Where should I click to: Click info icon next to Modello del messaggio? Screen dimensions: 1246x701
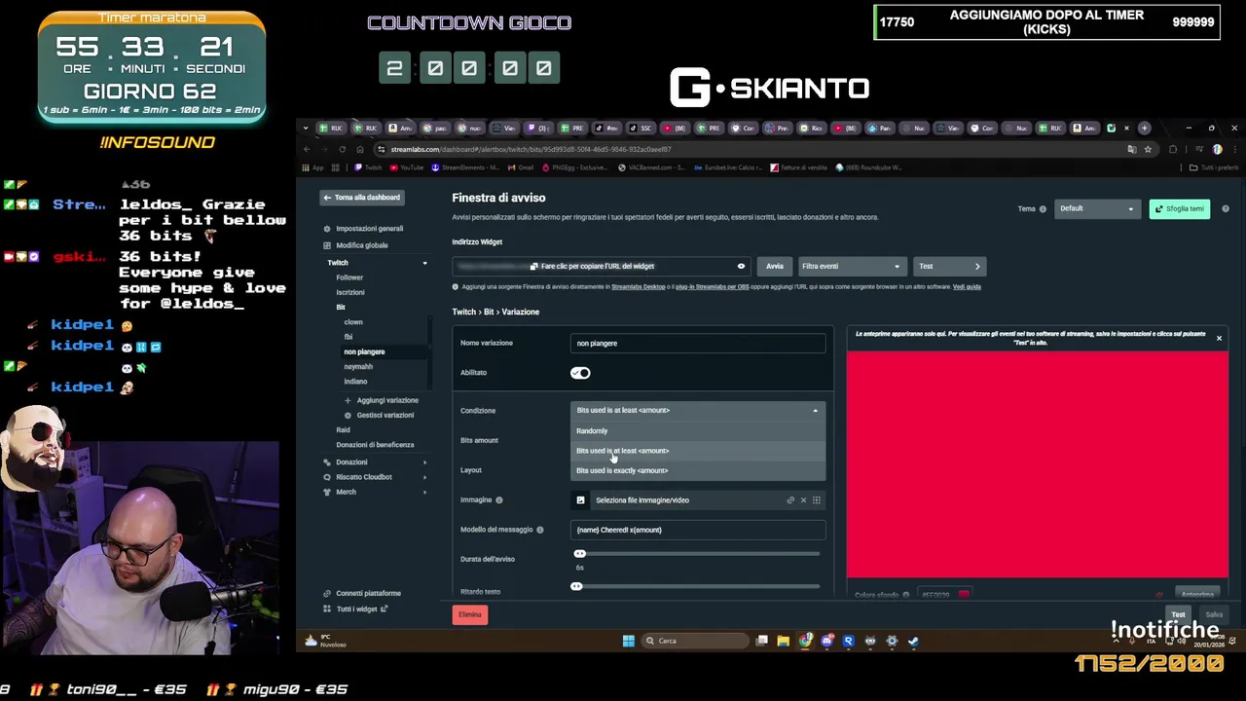click(540, 530)
